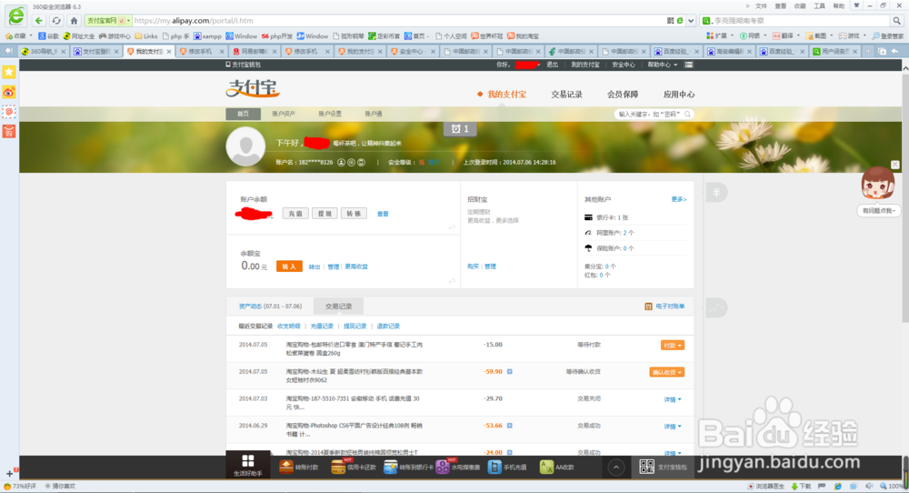Open the 信用卡还款 credit card icon

(338, 467)
